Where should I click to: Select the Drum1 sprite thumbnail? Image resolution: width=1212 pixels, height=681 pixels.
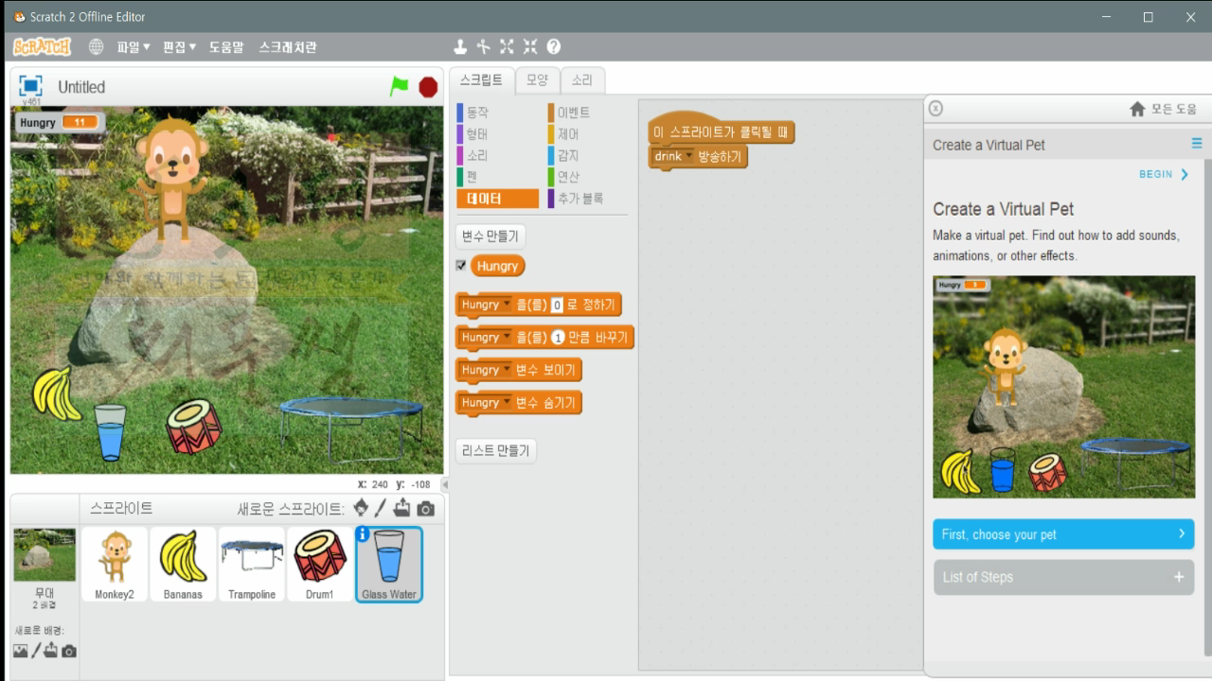point(320,565)
